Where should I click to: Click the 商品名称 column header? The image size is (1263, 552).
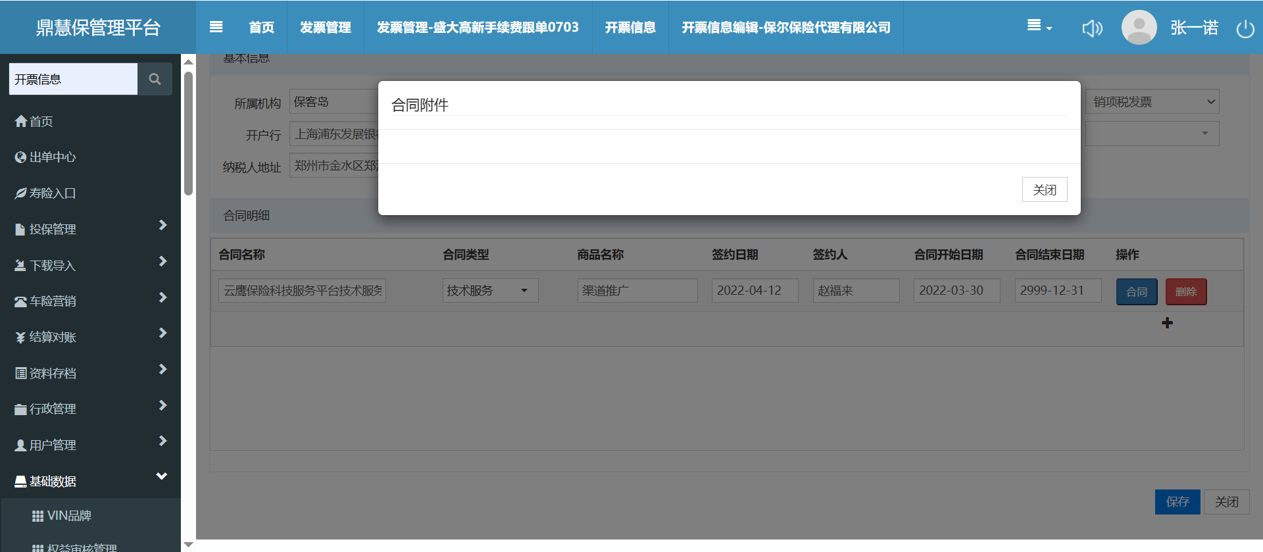(x=601, y=255)
